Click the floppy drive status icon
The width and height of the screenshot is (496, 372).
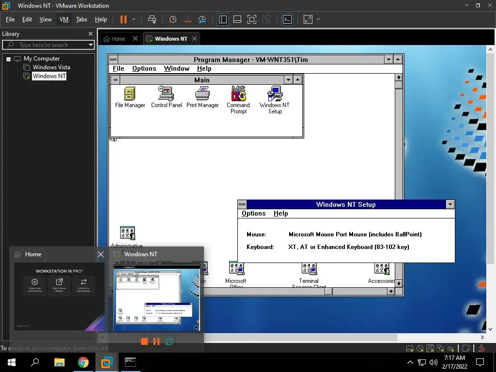[x=430, y=348]
